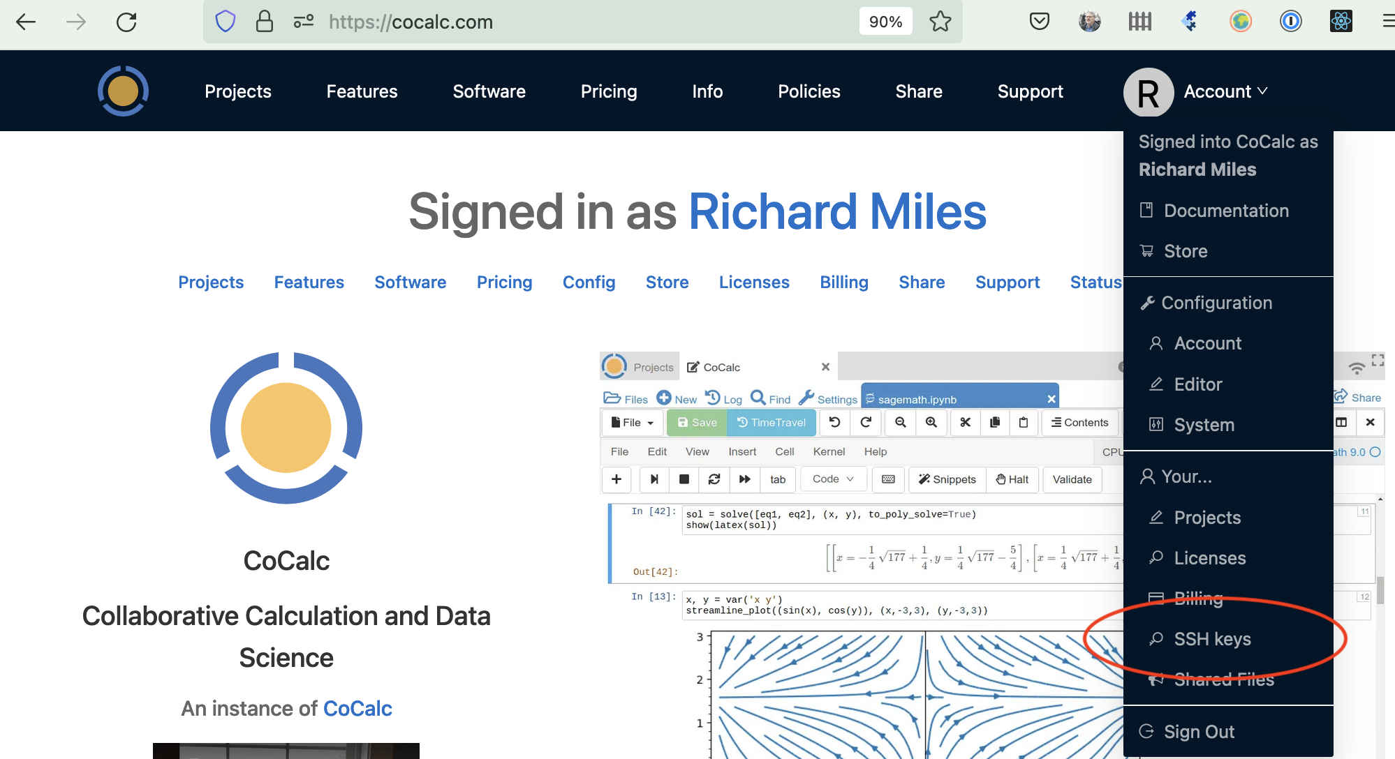Bookmark page with the star icon

pyautogui.click(x=940, y=22)
